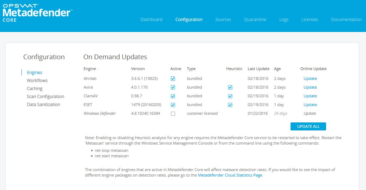This screenshot has height=190, width=366.
Task: Open the Configuration tab
Action: 189,19
